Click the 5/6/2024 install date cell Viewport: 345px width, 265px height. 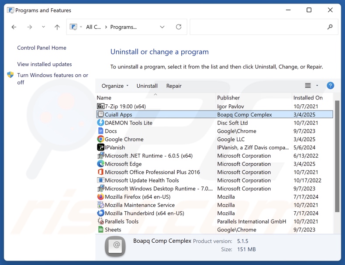pos(304,148)
